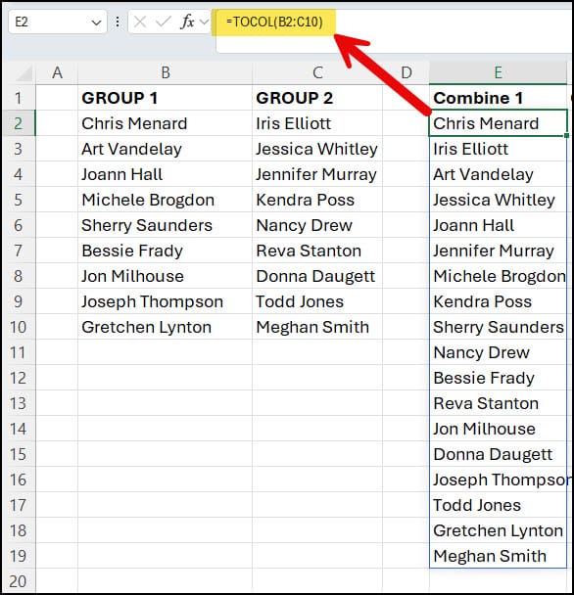Click cell E15 containing Donna Daugett
Image resolution: width=574 pixels, height=595 pixels.
click(x=498, y=454)
